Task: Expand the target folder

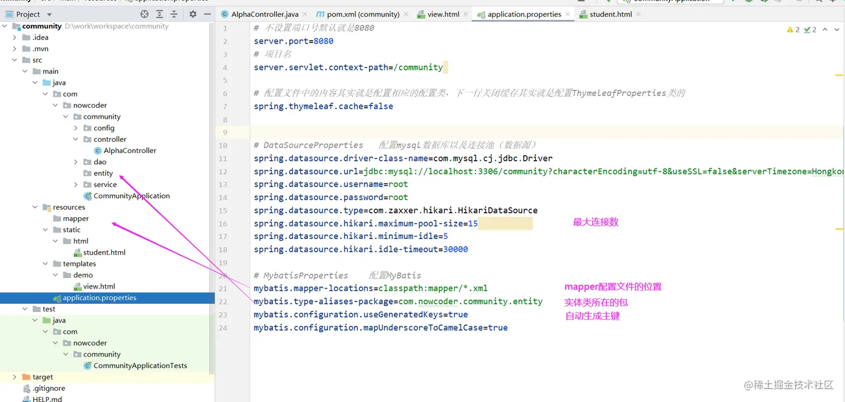Action: coord(15,377)
